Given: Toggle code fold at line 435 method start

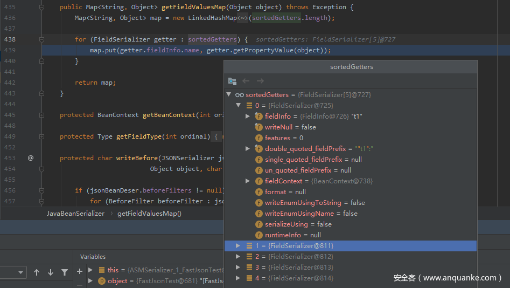Looking at the screenshot, I should coord(41,7).
